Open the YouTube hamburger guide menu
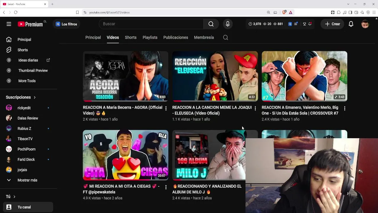The height and width of the screenshot is (213, 378). coord(9,24)
